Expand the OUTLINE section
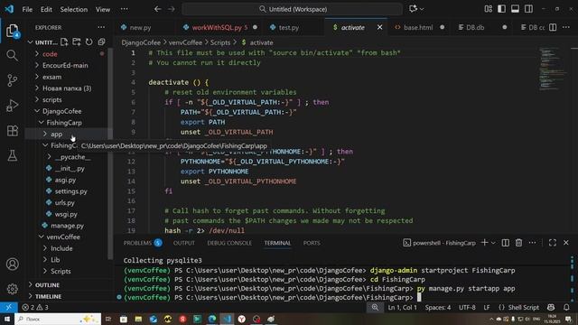578x325 pixels. (47, 285)
